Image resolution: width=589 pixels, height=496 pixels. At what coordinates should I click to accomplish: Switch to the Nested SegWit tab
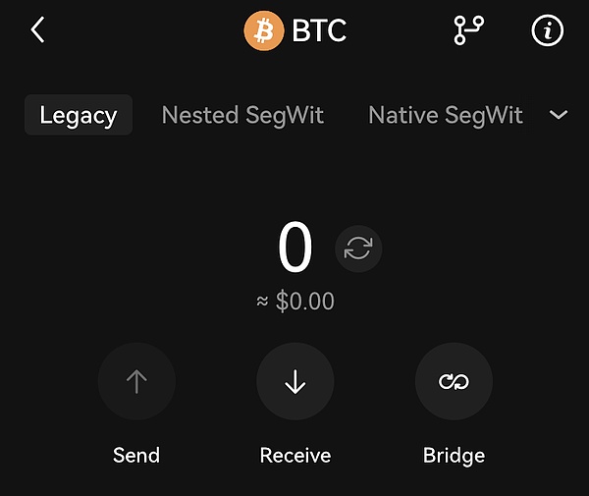pos(242,115)
